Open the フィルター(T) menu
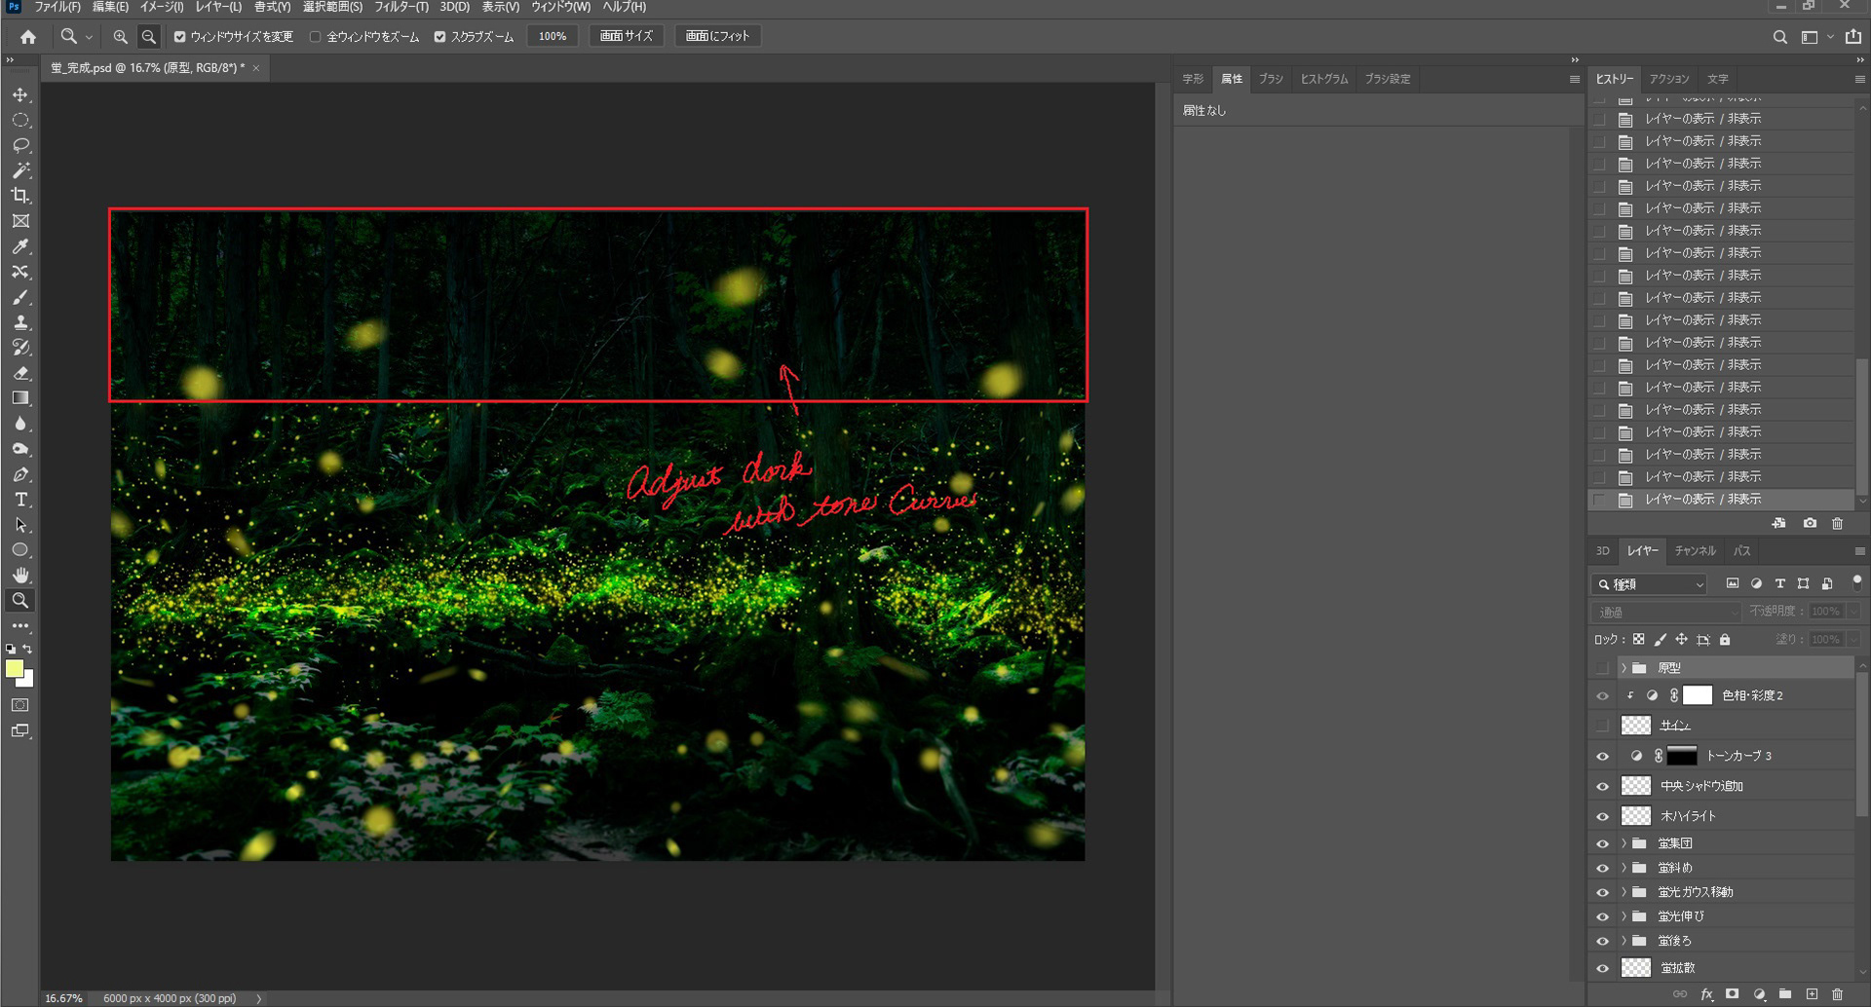Viewport: 1871px width, 1007px height. [401, 7]
